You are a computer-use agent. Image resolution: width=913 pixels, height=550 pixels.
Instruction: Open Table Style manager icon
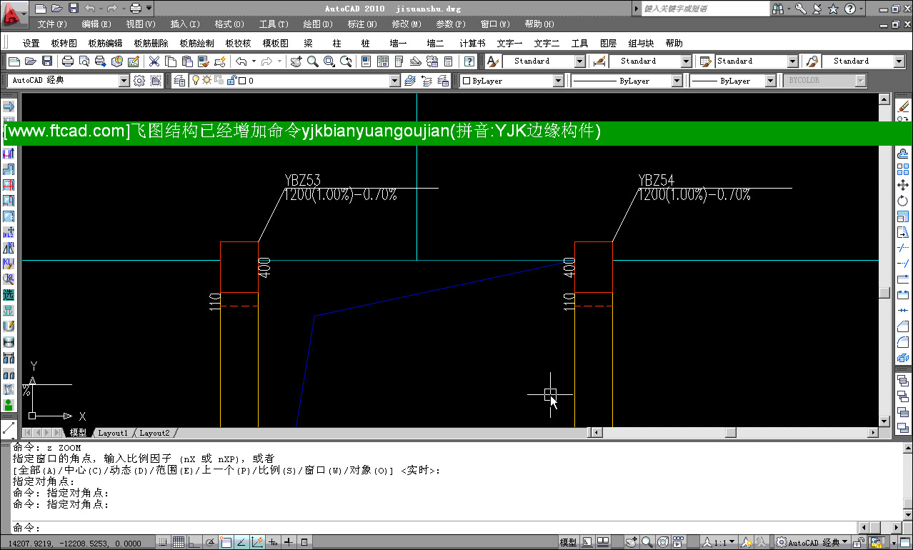click(705, 61)
